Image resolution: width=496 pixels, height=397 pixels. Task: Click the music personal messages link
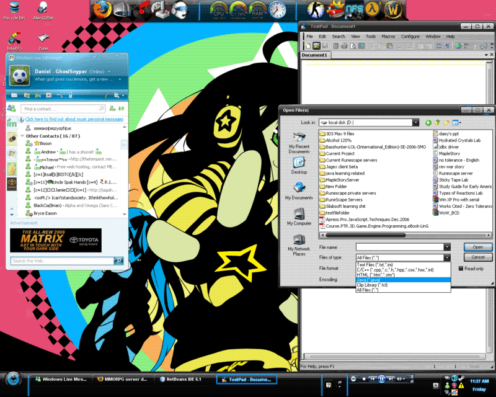click(74, 119)
